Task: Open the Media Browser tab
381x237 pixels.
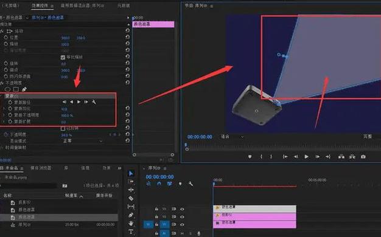Action: (x=41, y=168)
